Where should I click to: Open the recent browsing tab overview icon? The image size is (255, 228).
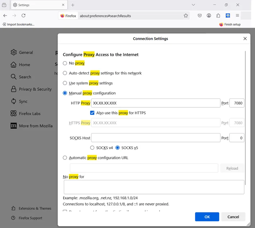tap(4, 5)
